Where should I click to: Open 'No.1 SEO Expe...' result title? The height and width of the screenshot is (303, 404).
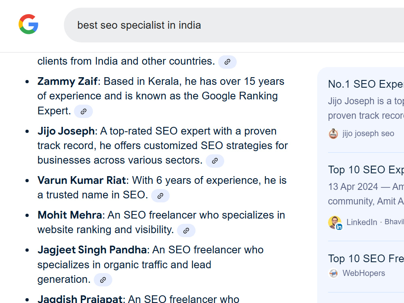tap(366, 84)
